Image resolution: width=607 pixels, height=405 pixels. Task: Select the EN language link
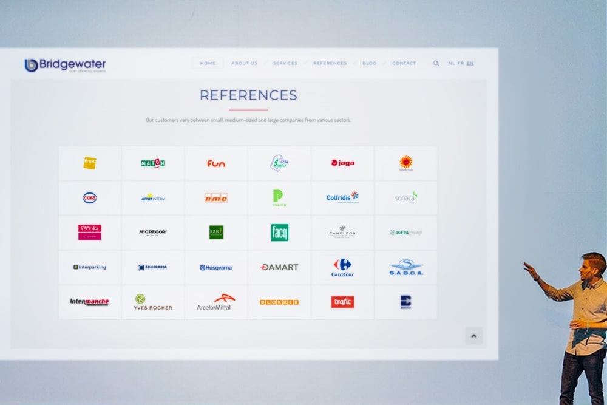tap(470, 63)
